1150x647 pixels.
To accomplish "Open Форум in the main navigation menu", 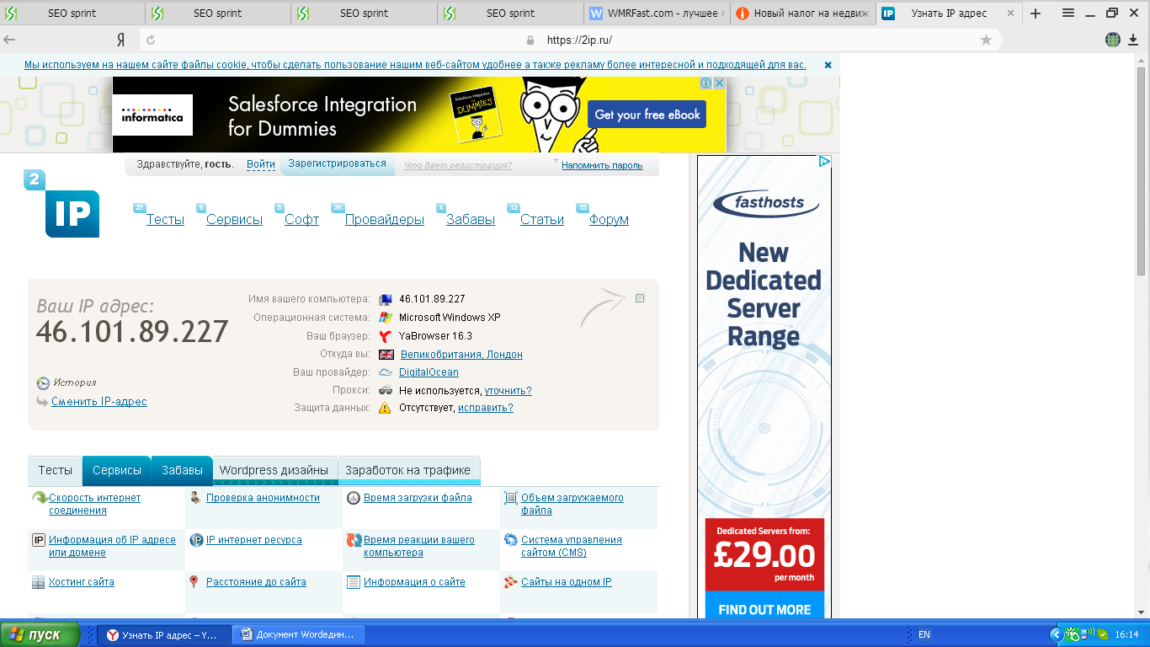I will click(610, 220).
